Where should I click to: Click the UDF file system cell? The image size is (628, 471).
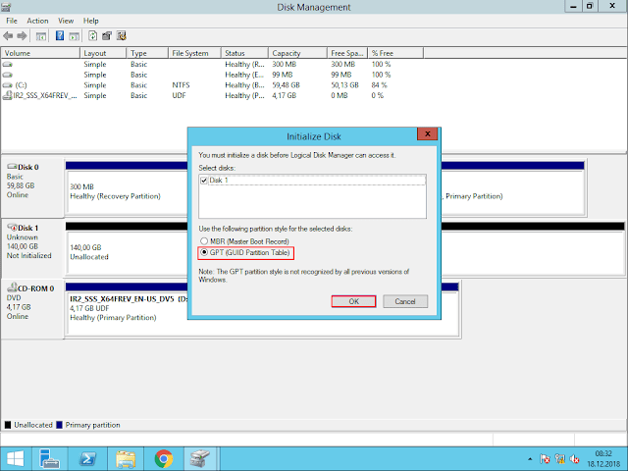pos(179,95)
